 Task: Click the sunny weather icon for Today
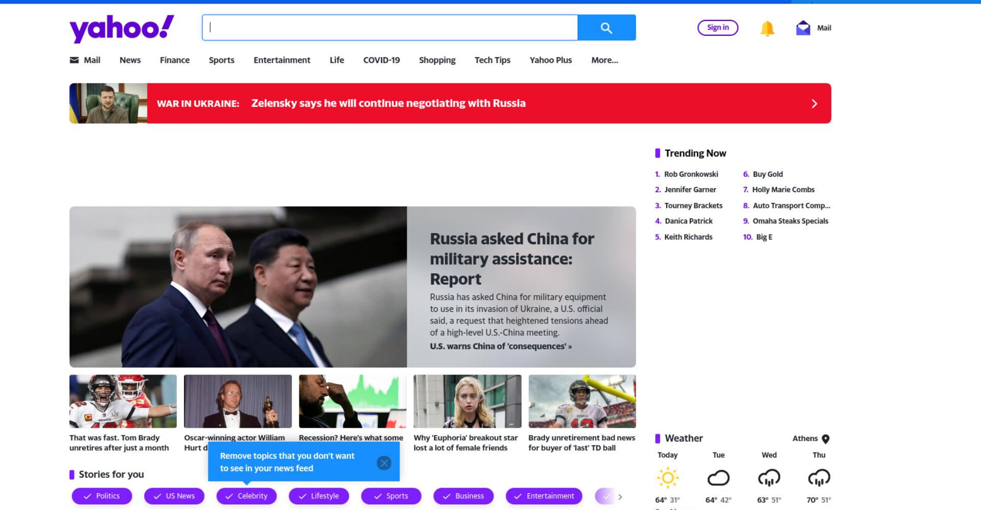[x=667, y=478]
